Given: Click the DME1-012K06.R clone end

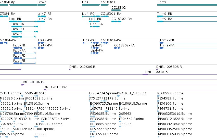Looking at the screenshot, I should tap(82, 67).
